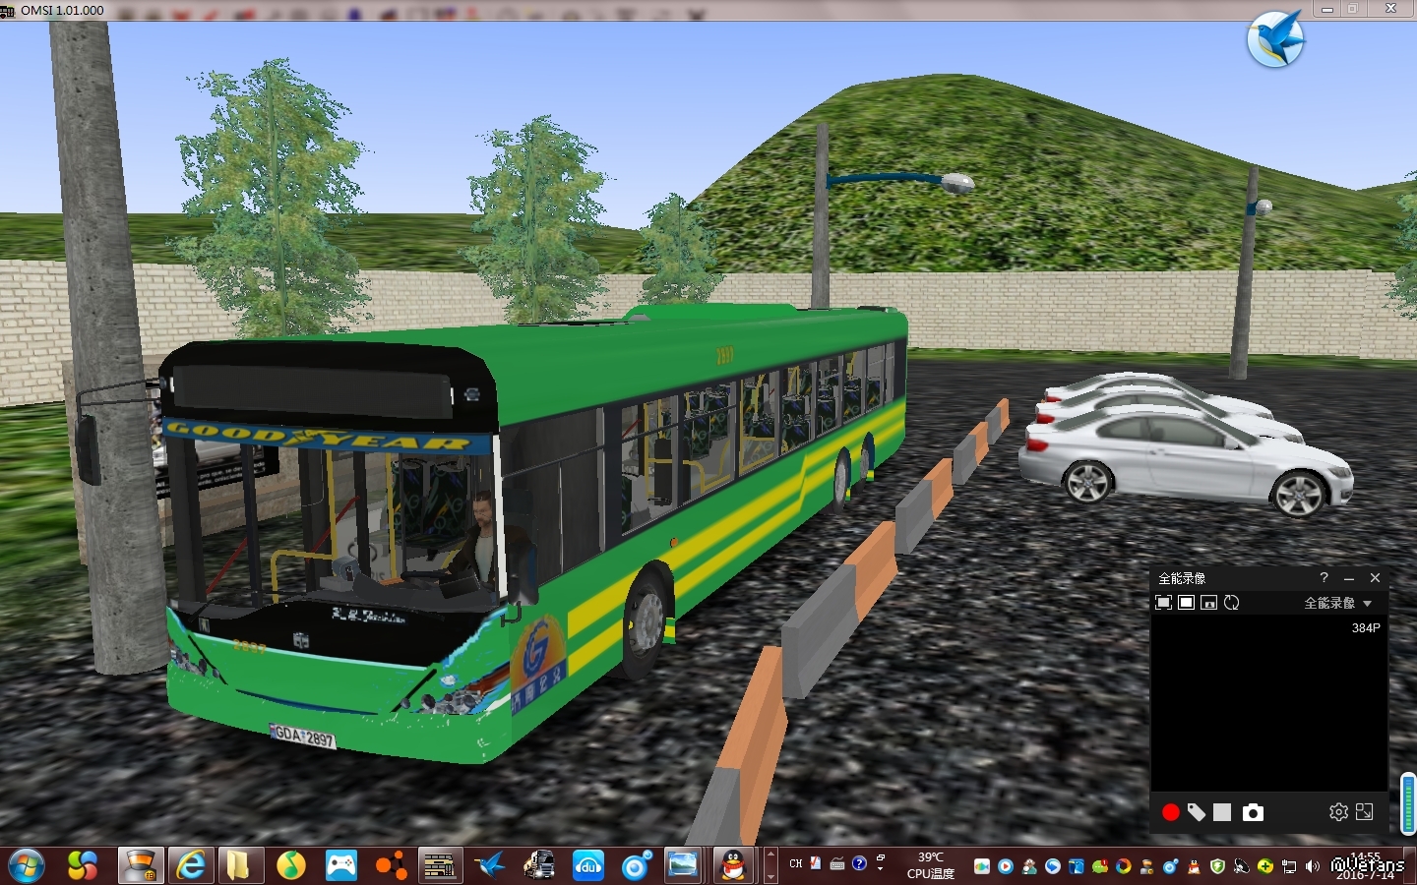Stop recording with the square stop button

1222,812
